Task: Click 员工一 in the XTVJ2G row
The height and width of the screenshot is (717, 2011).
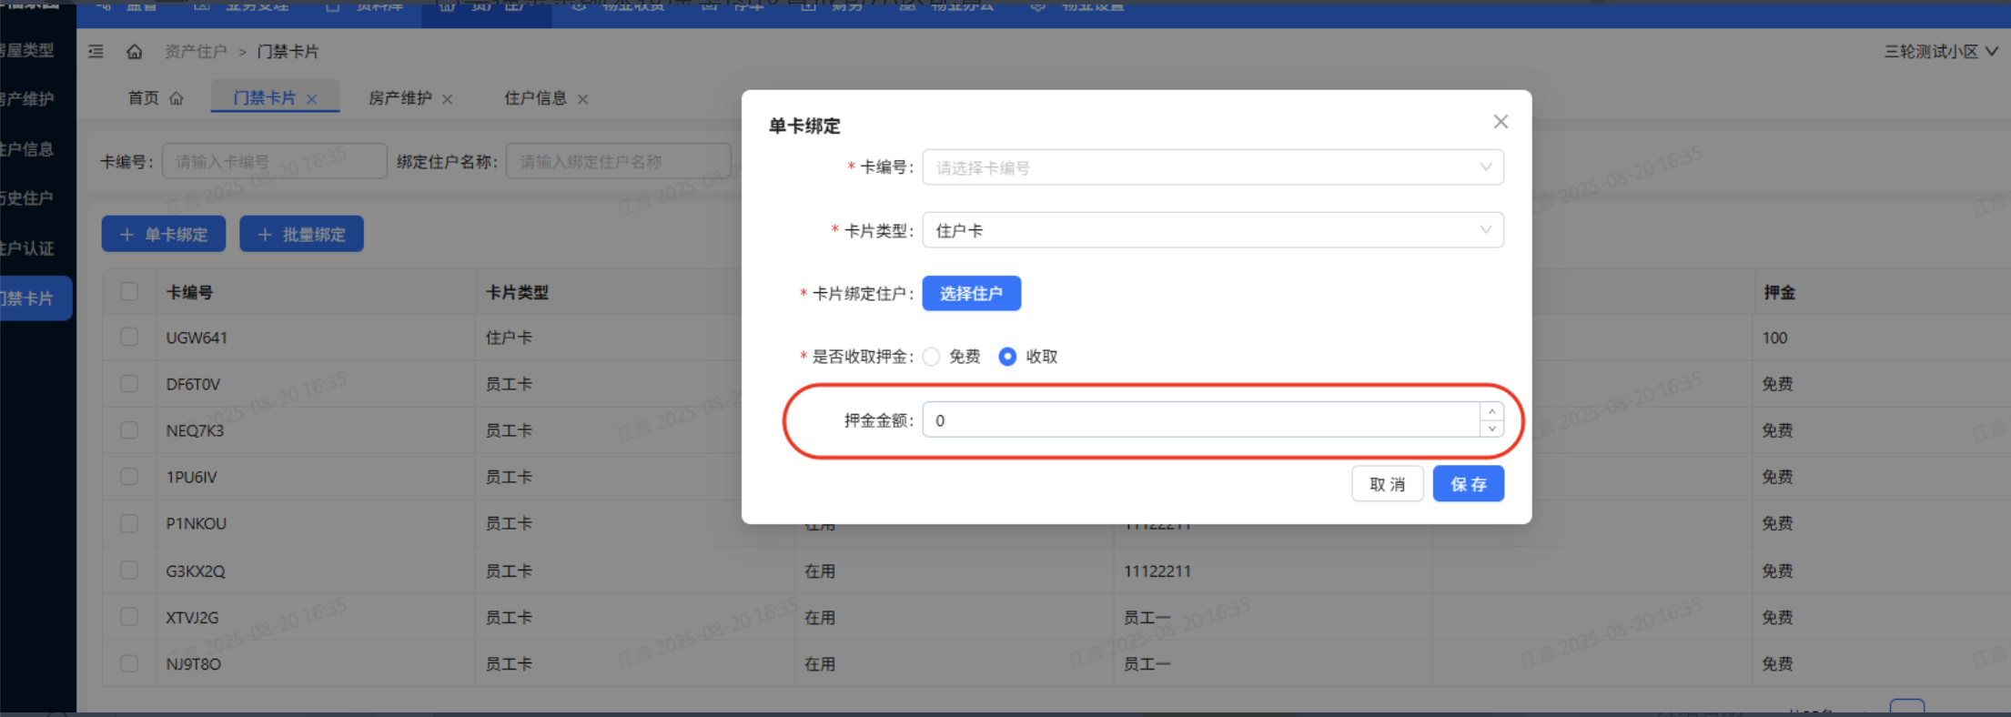Action: [1147, 618]
